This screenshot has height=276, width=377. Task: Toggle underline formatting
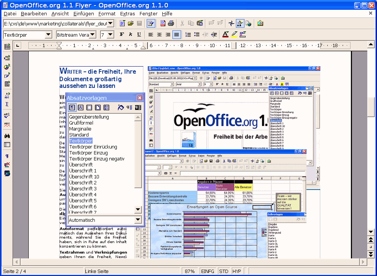pyautogui.click(x=139, y=35)
